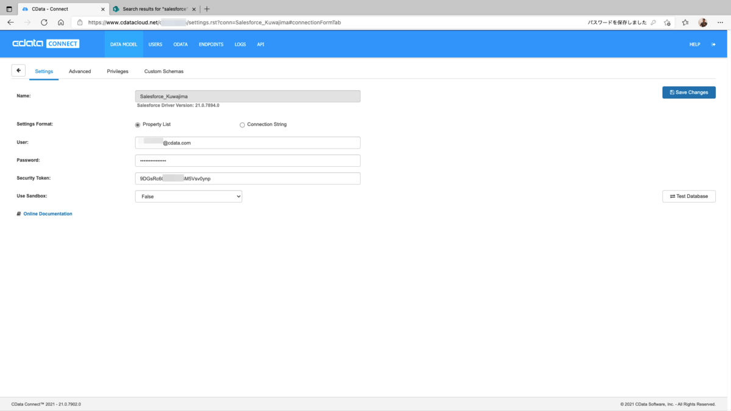This screenshot has width=731, height=411.
Task: Open the ENDPOINTS menu
Action: click(211, 44)
